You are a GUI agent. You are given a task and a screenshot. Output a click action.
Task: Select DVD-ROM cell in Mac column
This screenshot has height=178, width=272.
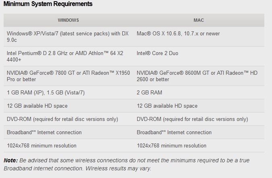(x=192, y=119)
